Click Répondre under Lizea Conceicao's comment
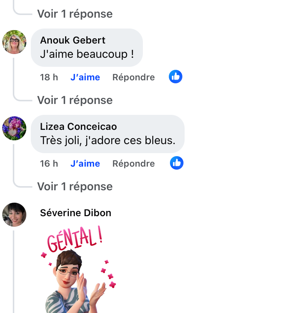This screenshot has height=313, width=285. [133, 164]
